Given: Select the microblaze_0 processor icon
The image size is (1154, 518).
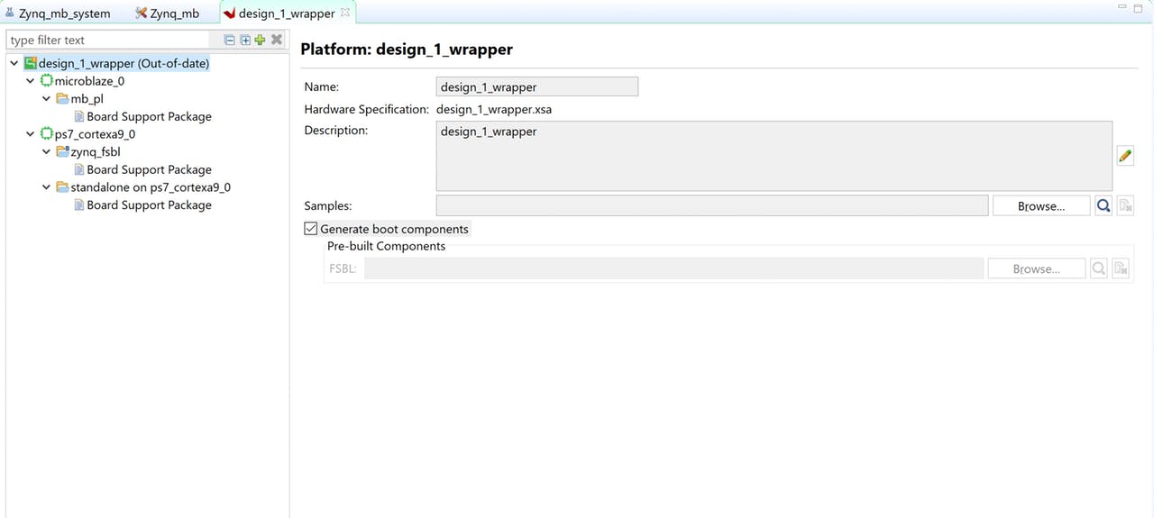Looking at the screenshot, I should [47, 81].
